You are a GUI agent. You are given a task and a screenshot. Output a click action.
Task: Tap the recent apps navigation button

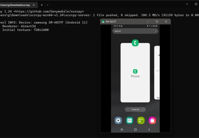click(122, 129)
